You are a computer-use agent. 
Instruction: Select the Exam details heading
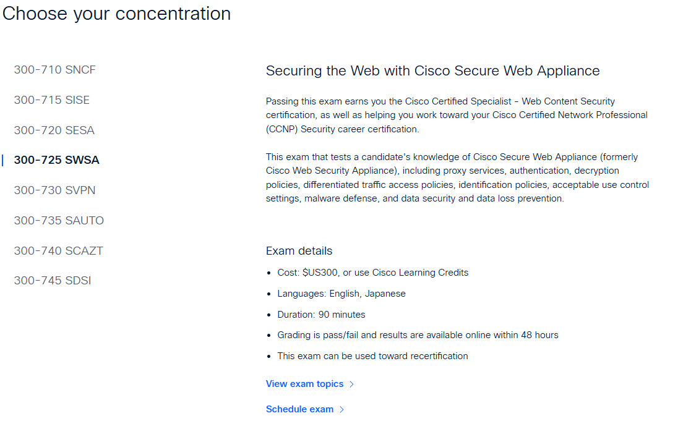[x=299, y=250]
